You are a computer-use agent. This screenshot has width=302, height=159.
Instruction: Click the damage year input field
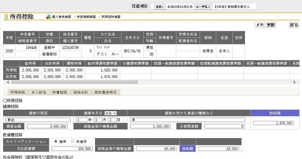pyautogui.click(x=82, y=120)
